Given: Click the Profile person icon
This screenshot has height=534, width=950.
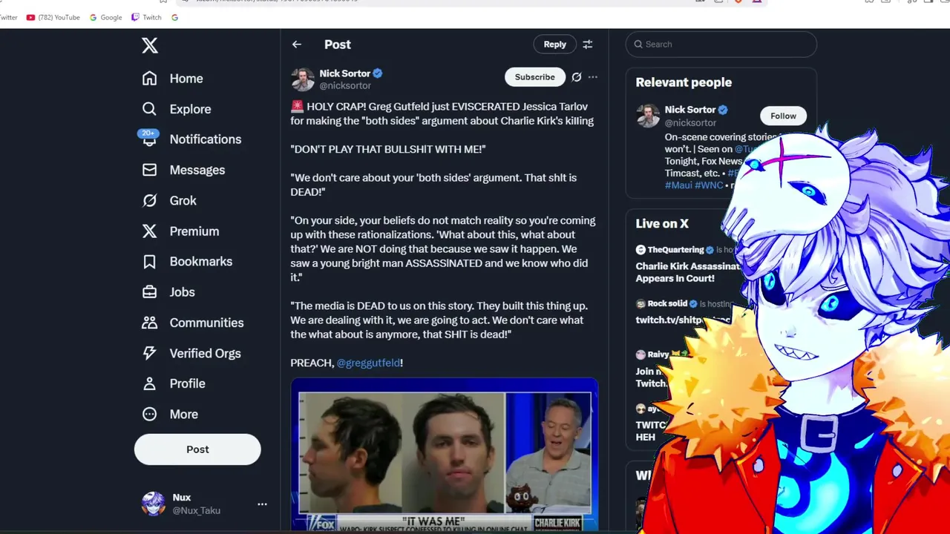Looking at the screenshot, I should click(x=150, y=383).
